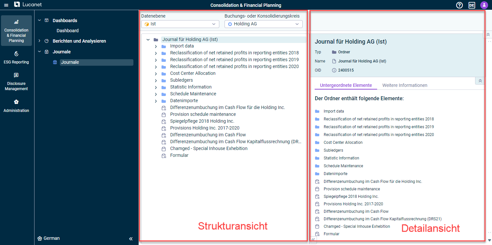Expand Reclassification 2019 folder in tree
Viewport: 492px width, 245px height.
(156, 60)
